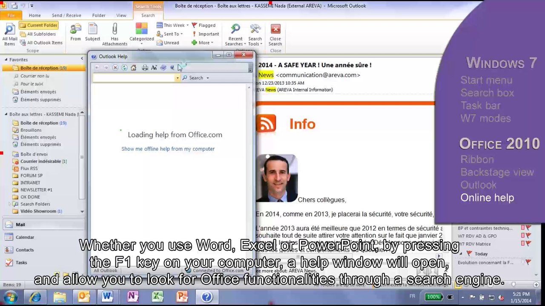Switch to the View tab
The width and height of the screenshot is (545, 306).
click(121, 15)
